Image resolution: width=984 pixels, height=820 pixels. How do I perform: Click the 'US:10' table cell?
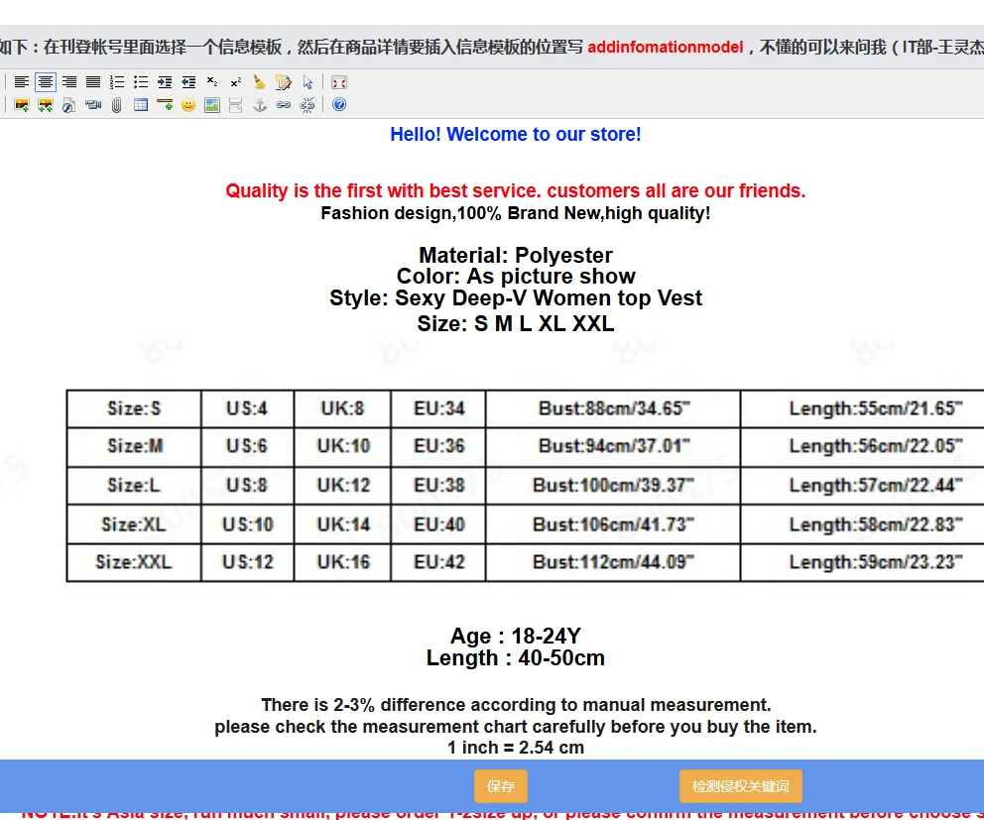click(x=247, y=525)
